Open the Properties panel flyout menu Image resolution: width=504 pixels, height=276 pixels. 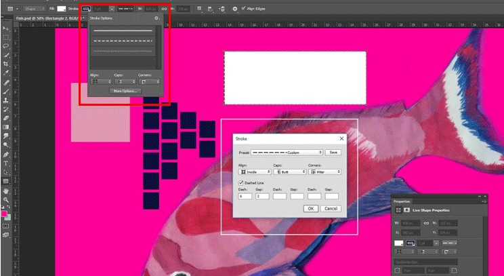484,201
